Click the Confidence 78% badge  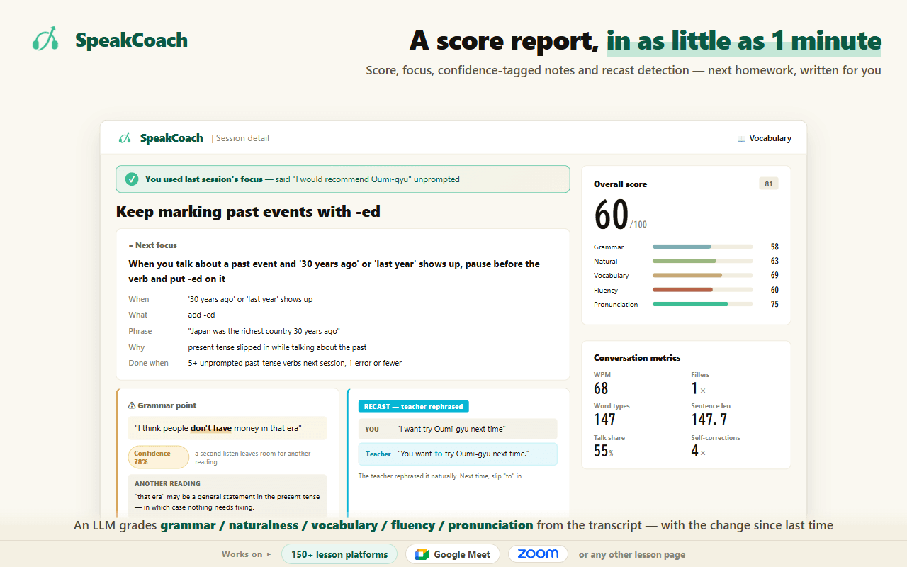click(x=159, y=457)
